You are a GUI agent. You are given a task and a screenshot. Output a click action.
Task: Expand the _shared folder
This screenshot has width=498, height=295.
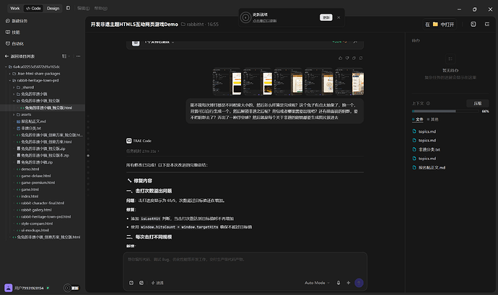[14, 87]
